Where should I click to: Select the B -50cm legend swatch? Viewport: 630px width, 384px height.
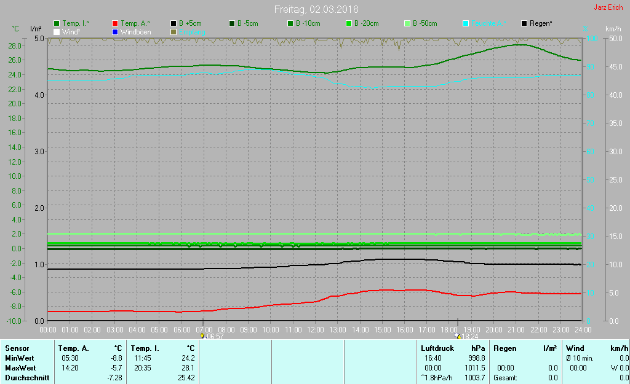[x=407, y=23]
